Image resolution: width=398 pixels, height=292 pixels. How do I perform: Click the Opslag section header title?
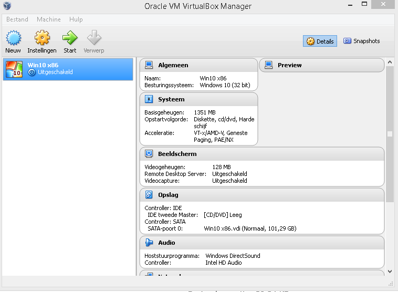point(168,195)
